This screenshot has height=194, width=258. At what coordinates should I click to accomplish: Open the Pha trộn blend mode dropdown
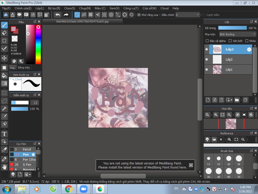coord(238,34)
